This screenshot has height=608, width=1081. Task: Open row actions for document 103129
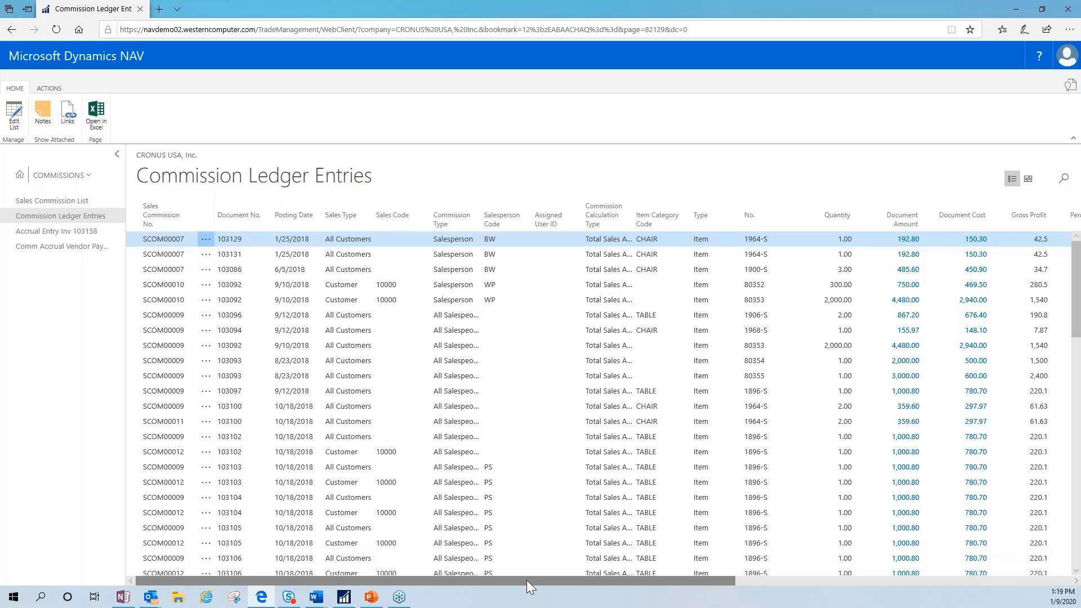coord(206,239)
